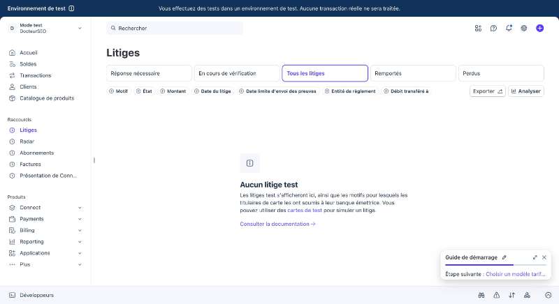Click the clock icon beside Abonnements
Screen dimensions: 559x304
(x=12, y=153)
